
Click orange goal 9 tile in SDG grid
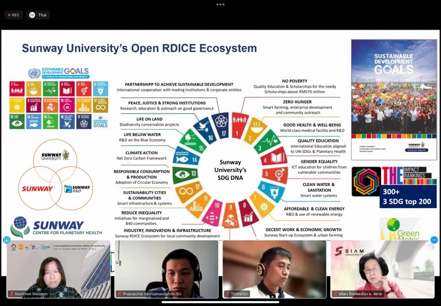[50, 105]
